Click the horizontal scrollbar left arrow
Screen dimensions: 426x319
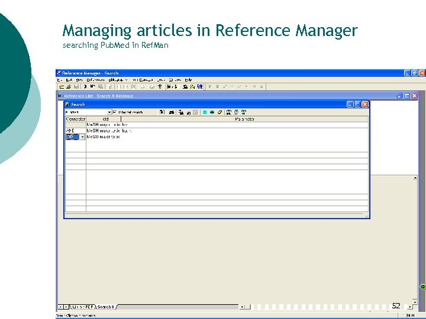(x=242, y=307)
